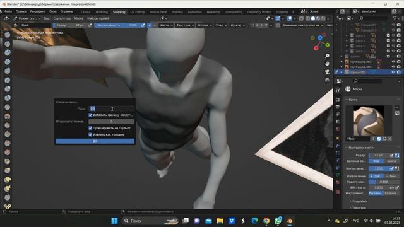This screenshot has height=227, width=404.
Task: Toggle camera view icon in viewport
Action: [327, 71]
